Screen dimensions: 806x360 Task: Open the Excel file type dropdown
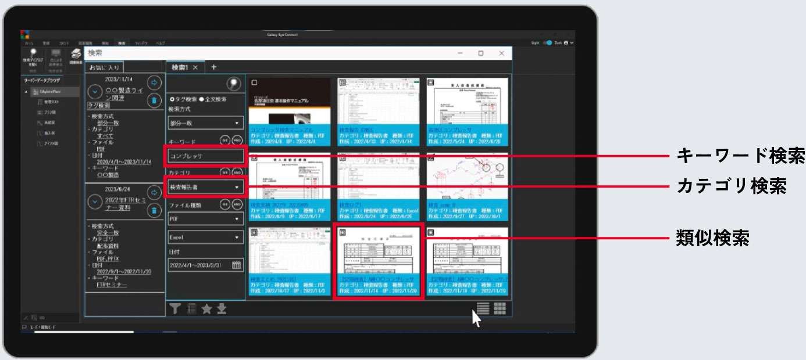206,237
